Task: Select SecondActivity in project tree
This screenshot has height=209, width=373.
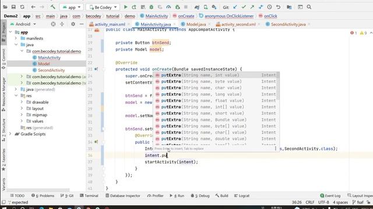Action: [51, 70]
